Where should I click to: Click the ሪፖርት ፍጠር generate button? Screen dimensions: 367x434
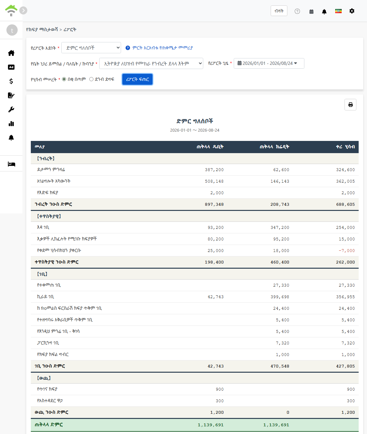(137, 79)
